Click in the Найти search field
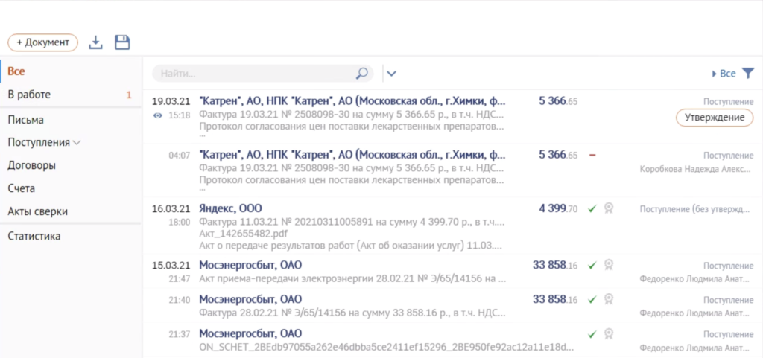This screenshot has width=763, height=358. (253, 74)
